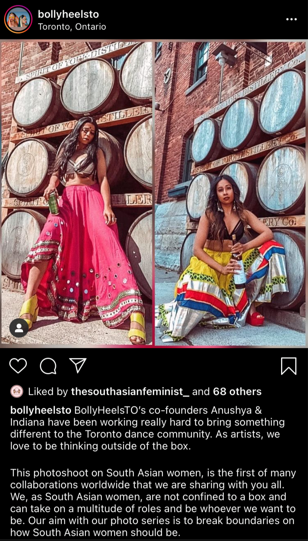Save the post with the bookmark icon
This screenshot has width=308, height=541.
tap(289, 366)
